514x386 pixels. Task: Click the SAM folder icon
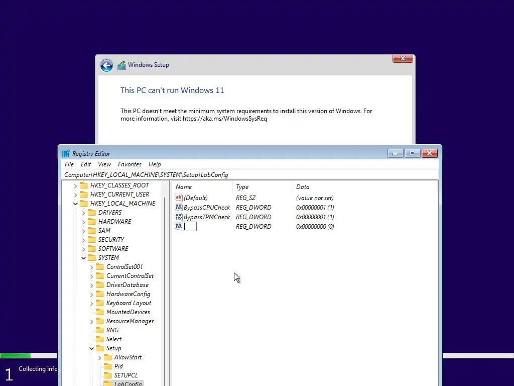(x=92, y=230)
